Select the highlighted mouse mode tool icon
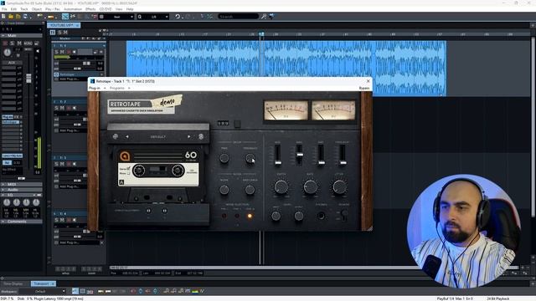The image size is (536, 301). click(x=65, y=17)
